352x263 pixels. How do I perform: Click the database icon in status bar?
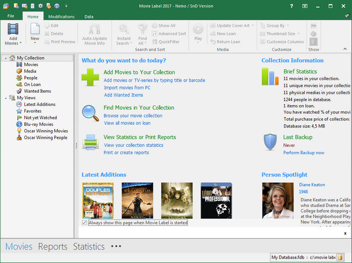tap(340, 257)
